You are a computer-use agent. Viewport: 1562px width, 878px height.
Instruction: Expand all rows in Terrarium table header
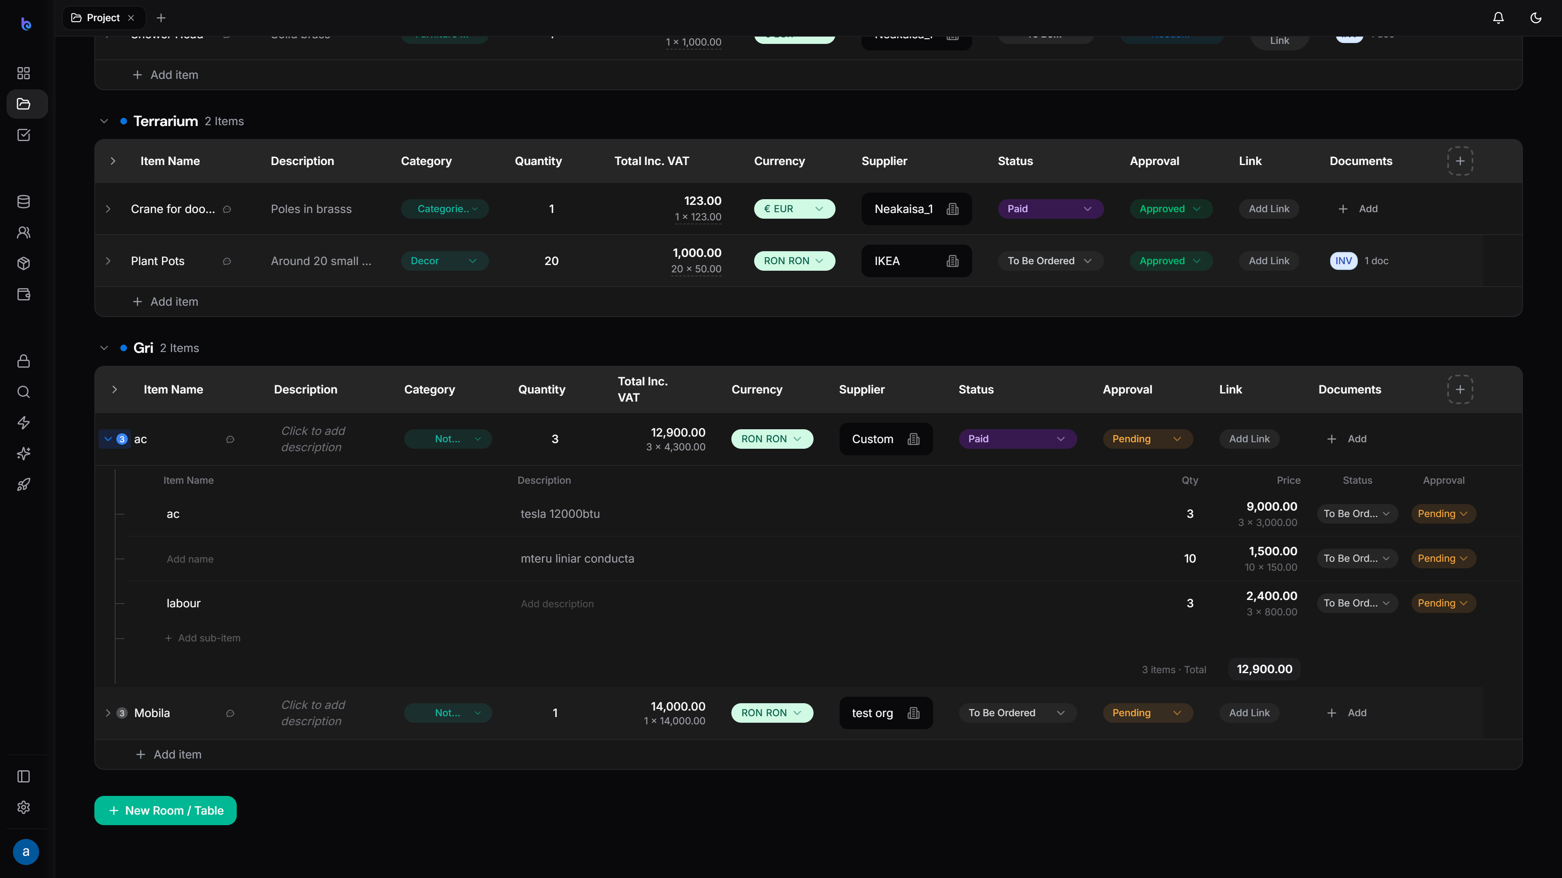point(113,161)
